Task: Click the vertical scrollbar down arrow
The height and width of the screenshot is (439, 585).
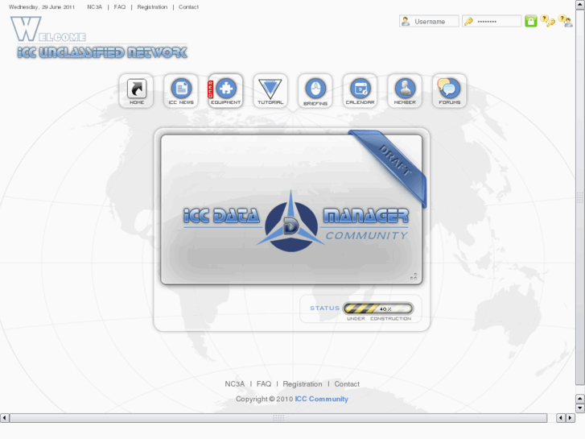Action: click(580, 408)
